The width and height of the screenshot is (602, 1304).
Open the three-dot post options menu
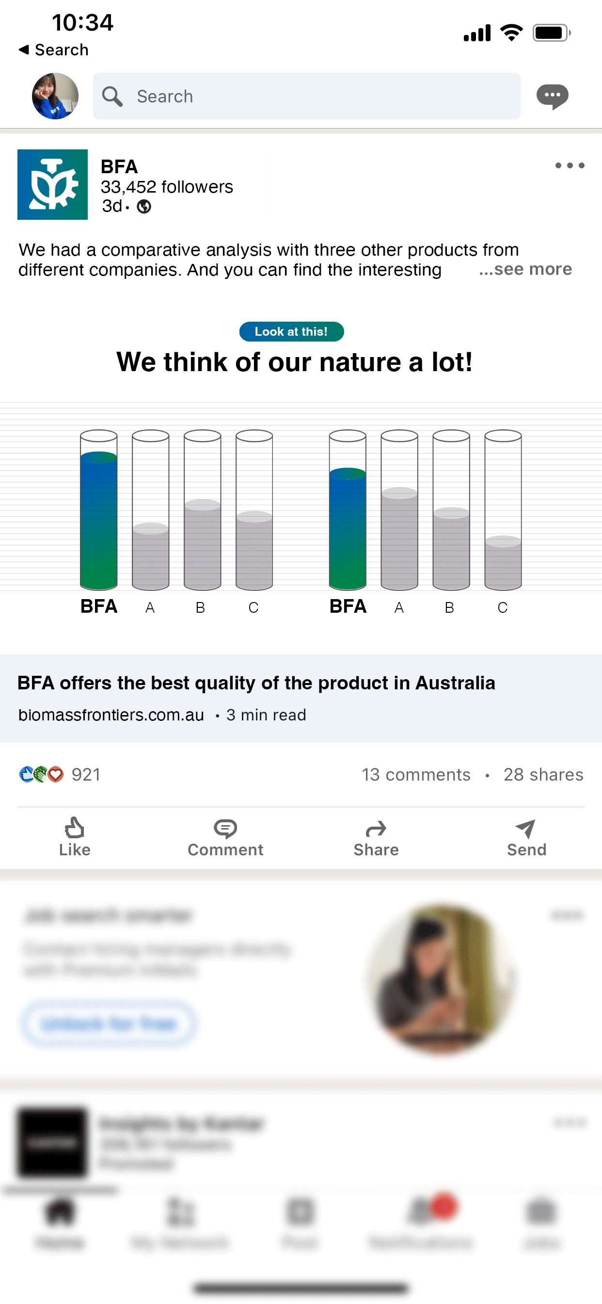570,165
